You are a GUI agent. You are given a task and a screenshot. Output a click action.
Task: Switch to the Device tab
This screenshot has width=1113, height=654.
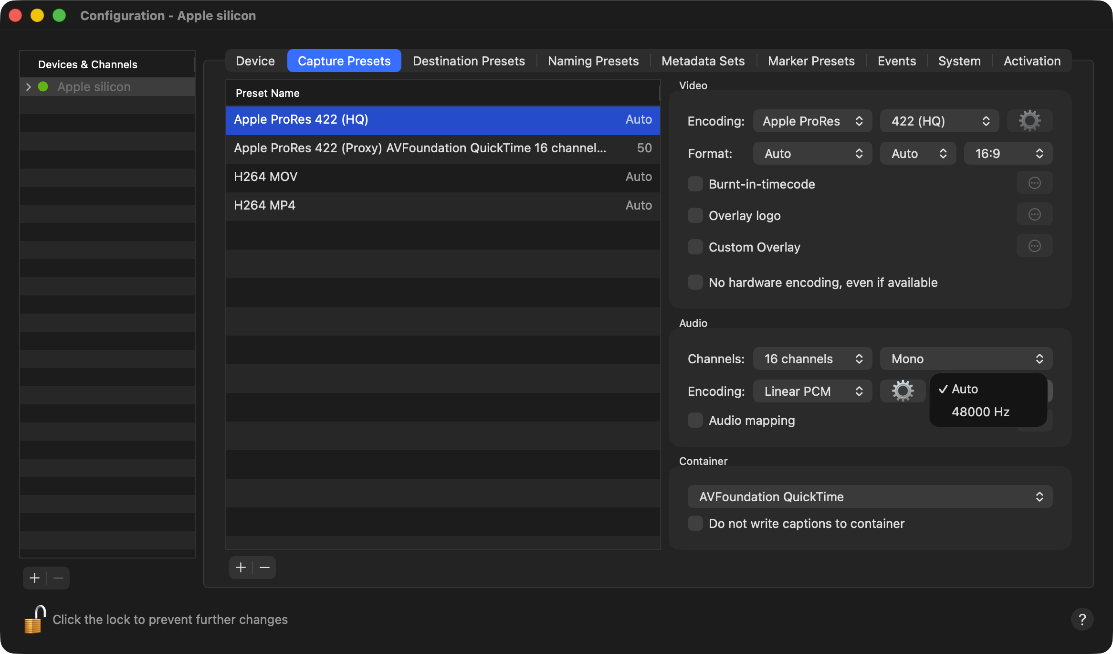(x=255, y=61)
